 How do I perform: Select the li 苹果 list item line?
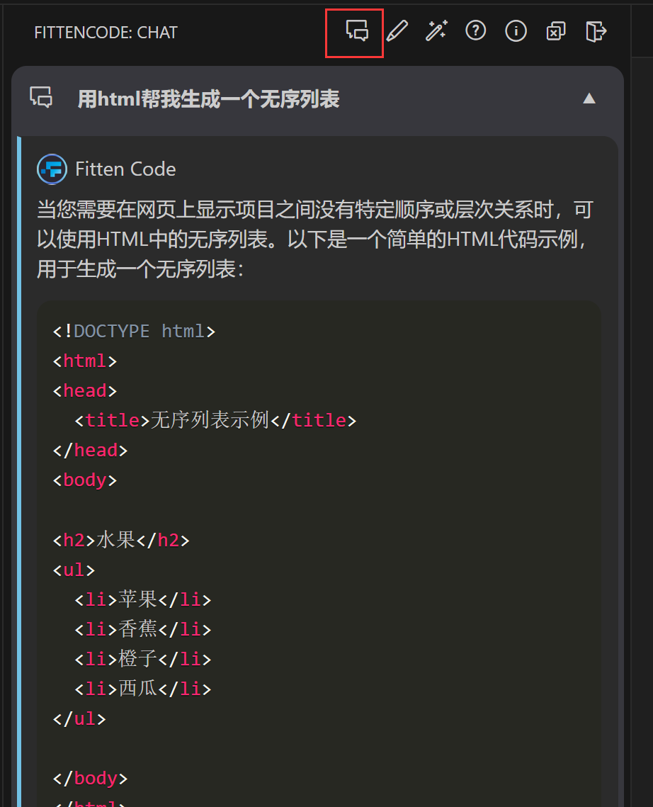(x=142, y=599)
